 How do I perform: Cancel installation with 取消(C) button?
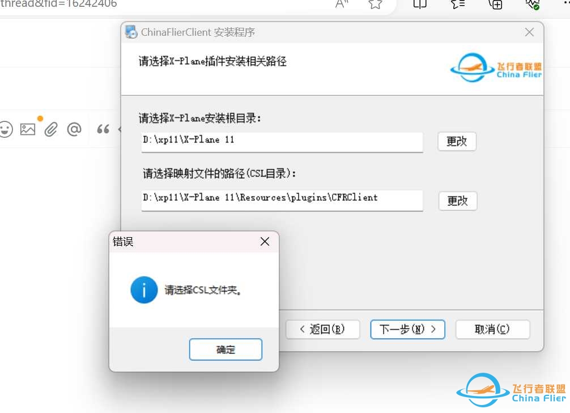tap(492, 329)
